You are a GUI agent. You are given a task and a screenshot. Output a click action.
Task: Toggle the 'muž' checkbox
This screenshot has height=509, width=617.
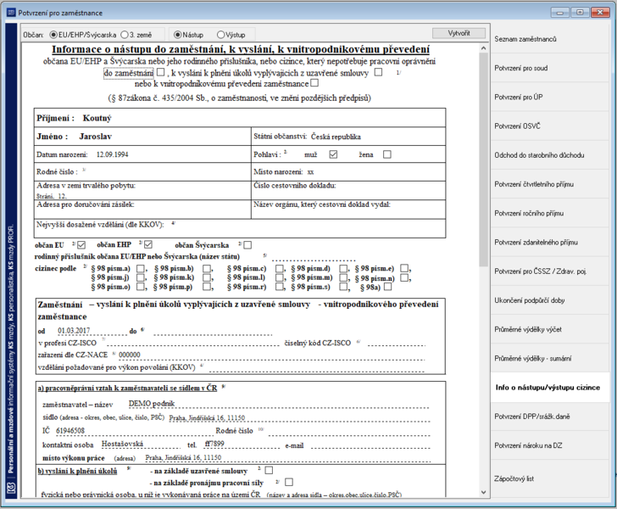coord(333,154)
